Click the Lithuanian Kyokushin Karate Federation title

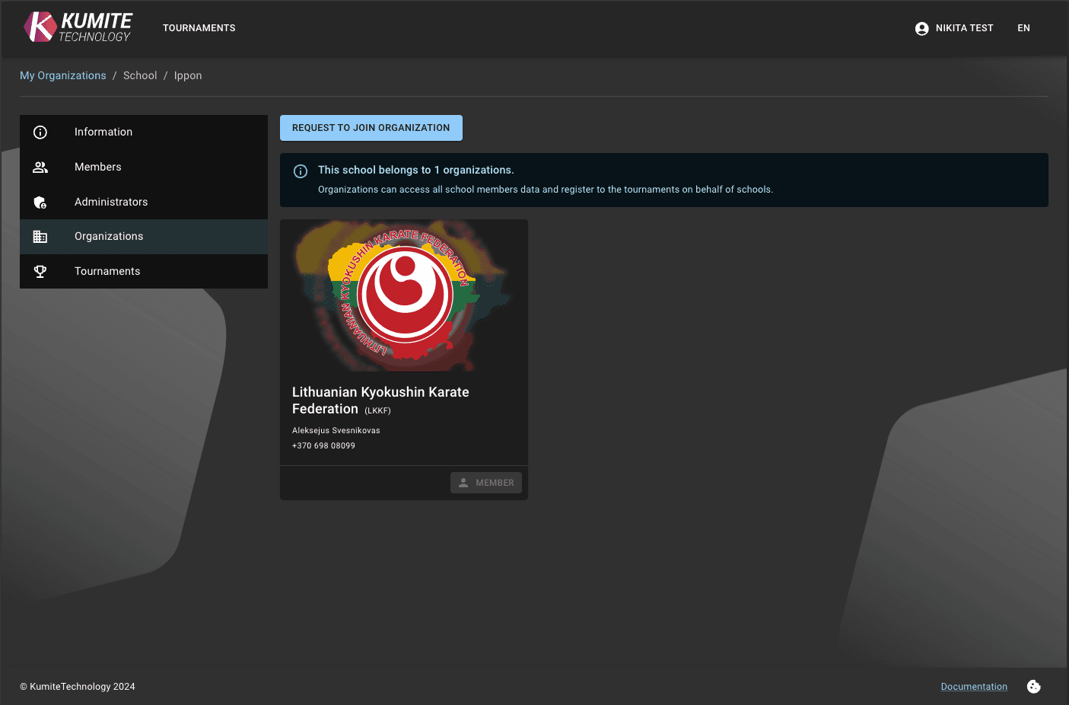380,400
